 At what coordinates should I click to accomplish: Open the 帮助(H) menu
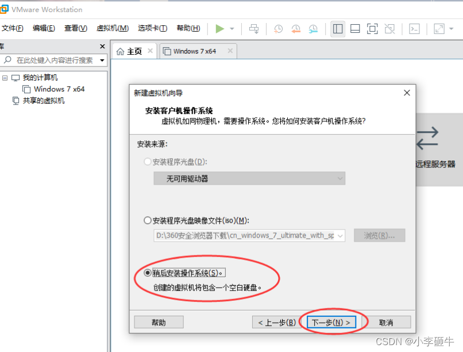coord(188,28)
